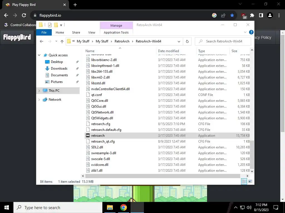Click the RetroArch breadcrumb in address bar
Screen dimensions: 285x213
click(122, 41)
